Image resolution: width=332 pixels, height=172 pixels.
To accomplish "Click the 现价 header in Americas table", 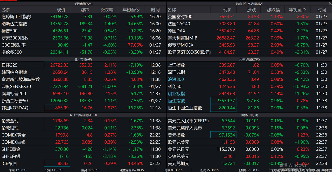I will tap(61, 10).
